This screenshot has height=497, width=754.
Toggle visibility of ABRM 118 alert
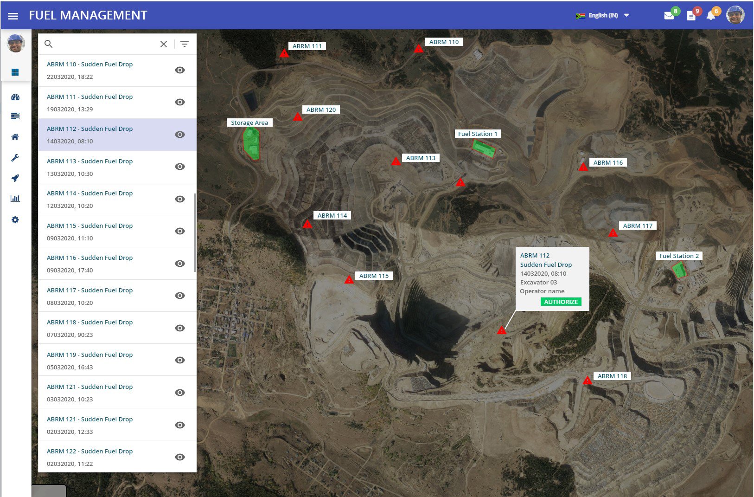180,328
